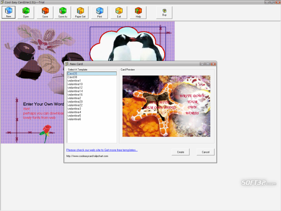Open a card with the Open icon
281x211 pixels.
pyautogui.click(x=26, y=12)
